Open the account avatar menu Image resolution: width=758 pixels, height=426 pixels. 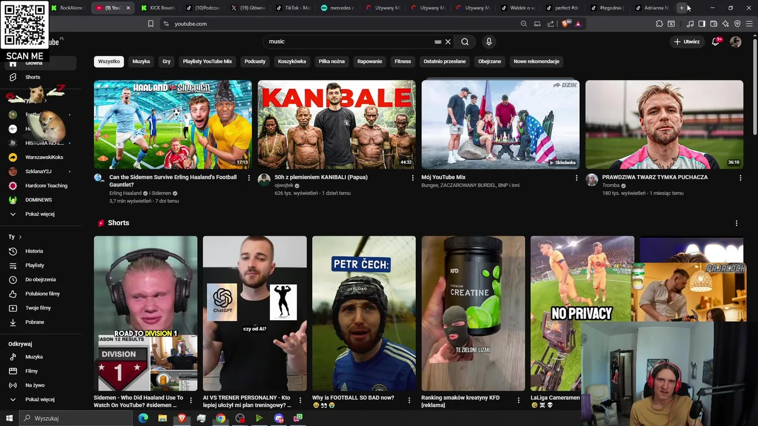click(x=735, y=41)
